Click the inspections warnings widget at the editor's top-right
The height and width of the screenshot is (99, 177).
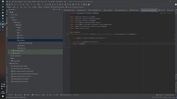click(166, 13)
